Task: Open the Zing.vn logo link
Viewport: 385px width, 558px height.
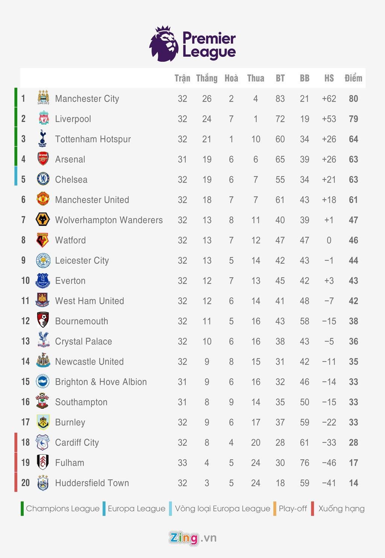Action: (192, 538)
